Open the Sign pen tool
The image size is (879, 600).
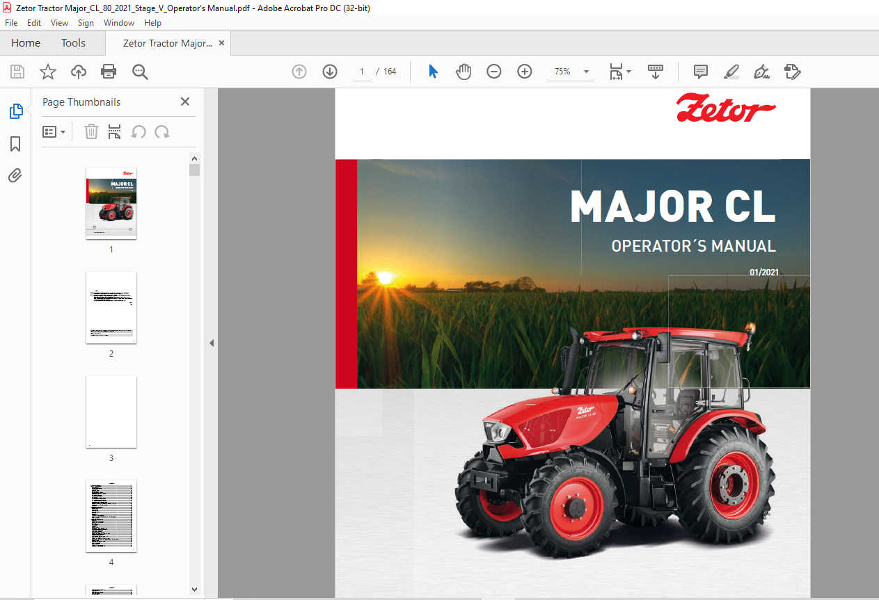tap(761, 72)
